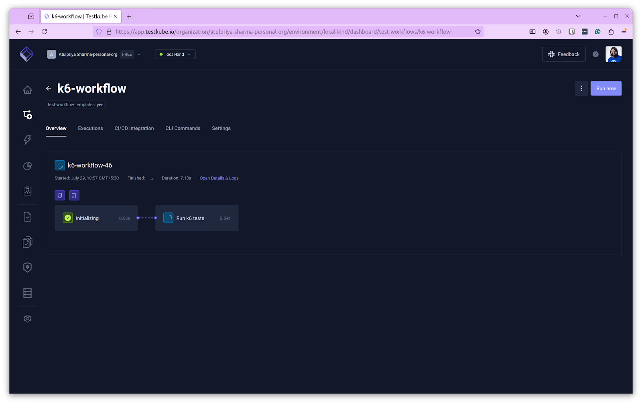This screenshot has height=404, width=642.
Task: Open the Testkube home dashboard icon
Action: 27,90
